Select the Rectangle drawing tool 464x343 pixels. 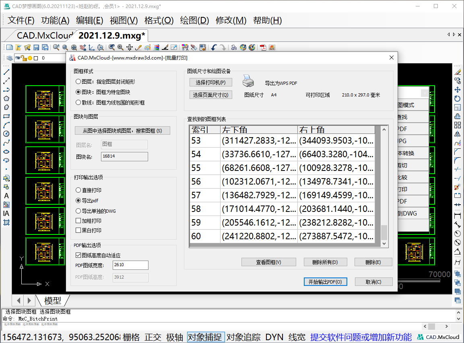[x=6, y=116]
